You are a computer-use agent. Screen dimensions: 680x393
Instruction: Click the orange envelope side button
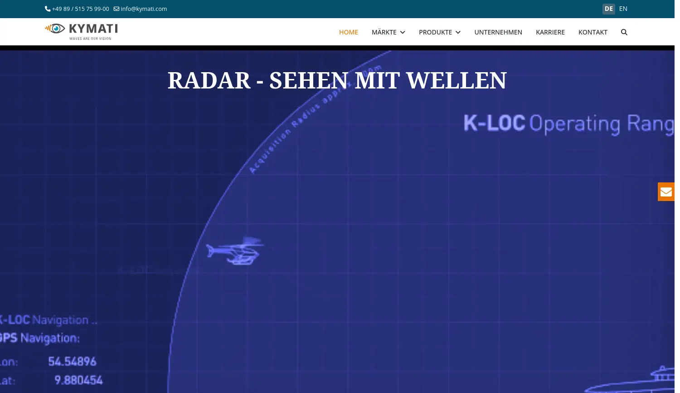[666, 192]
